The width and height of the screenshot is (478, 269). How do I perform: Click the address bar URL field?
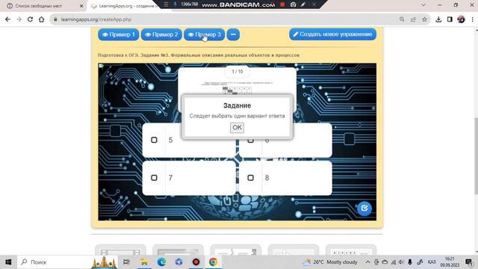coord(226,19)
